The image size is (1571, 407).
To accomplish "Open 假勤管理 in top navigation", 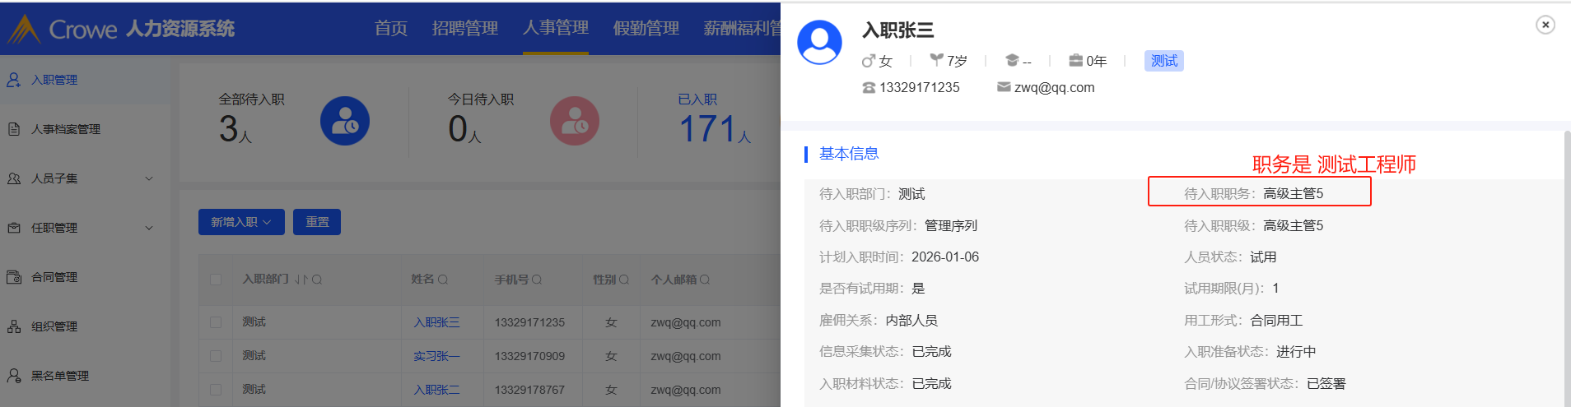I will pyautogui.click(x=646, y=28).
